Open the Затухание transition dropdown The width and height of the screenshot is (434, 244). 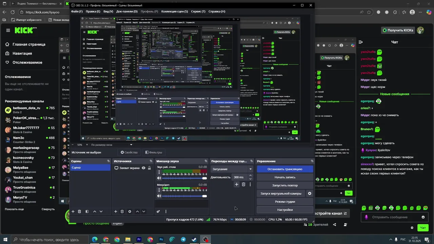pos(232,169)
